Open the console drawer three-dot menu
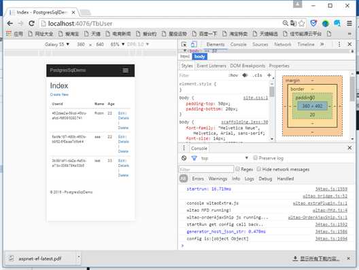The image size is (359, 270). pos(184,149)
